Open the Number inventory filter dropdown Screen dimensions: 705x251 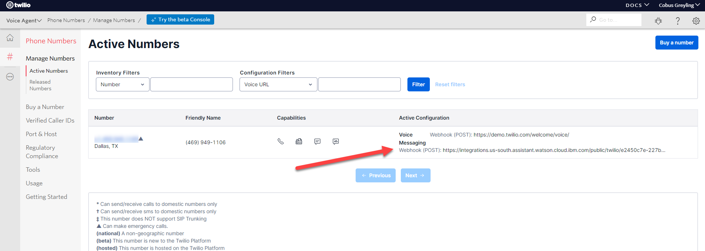(123, 84)
